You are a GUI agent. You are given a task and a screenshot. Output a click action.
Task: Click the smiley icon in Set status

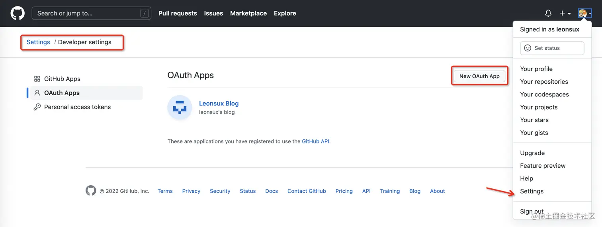click(528, 48)
